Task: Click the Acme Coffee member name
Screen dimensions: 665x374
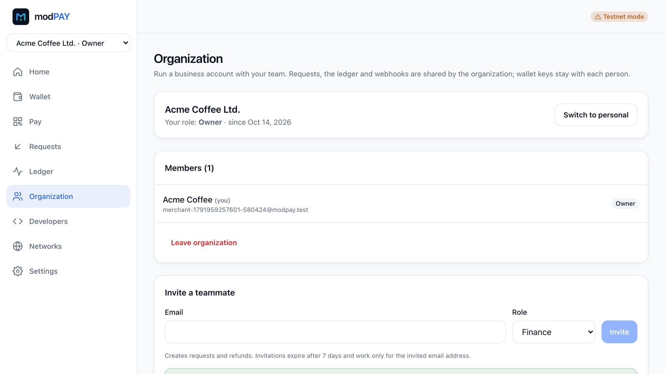Action: click(187, 199)
